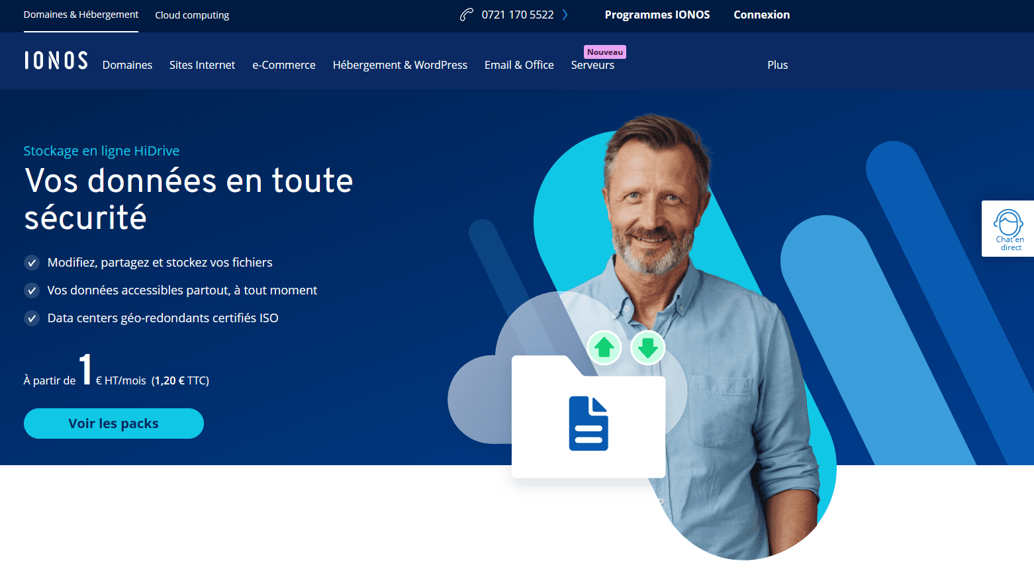Viewport: 1034px width, 577px height.
Task: Open Hébergement & WordPress menu
Action: tap(400, 65)
